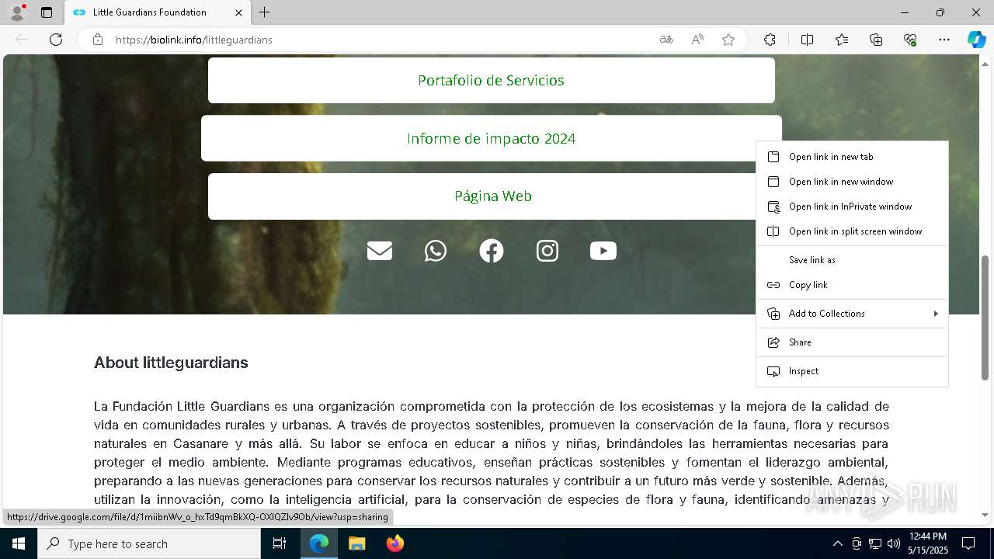Open the Copilot sidebar icon
Image resolution: width=994 pixels, height=559 pixels.
[x=976, y=40]
